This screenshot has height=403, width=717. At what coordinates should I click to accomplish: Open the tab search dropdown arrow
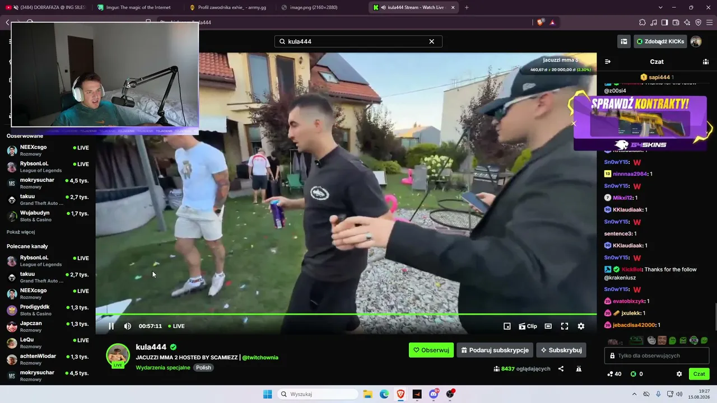click(x=660, y=7)
